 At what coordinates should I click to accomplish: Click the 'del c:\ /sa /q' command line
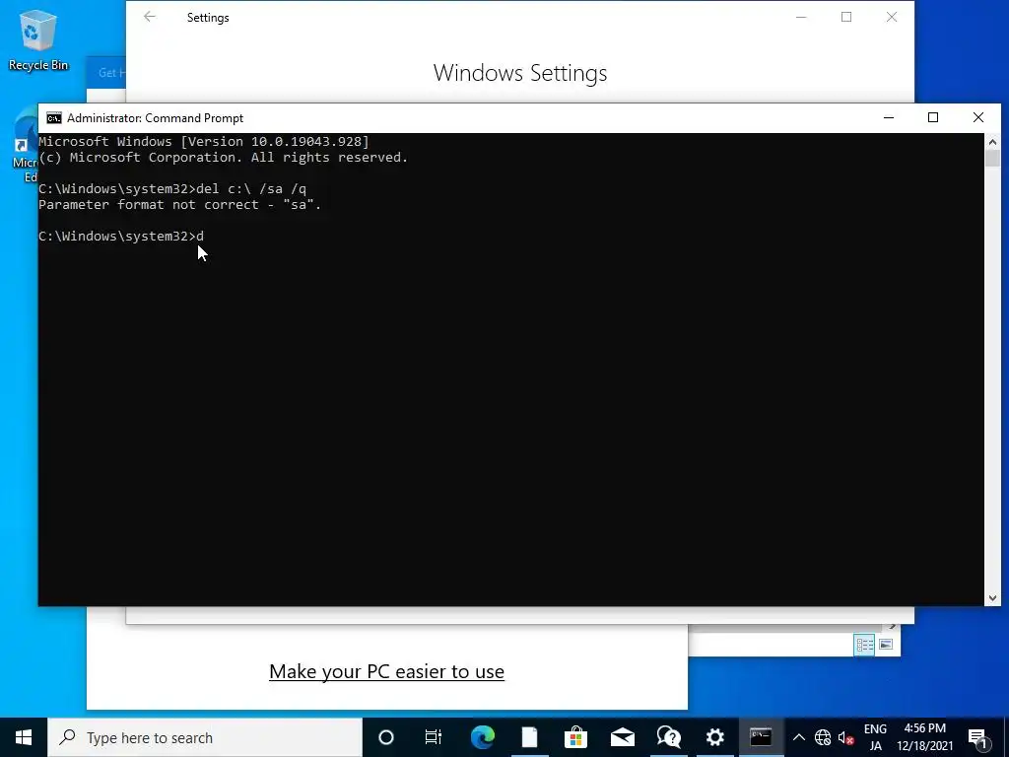[x=172, y=188]
